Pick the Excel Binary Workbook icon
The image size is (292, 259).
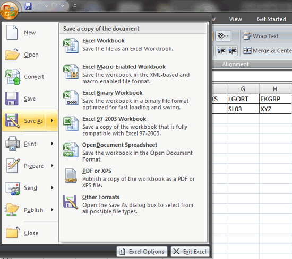71,98
